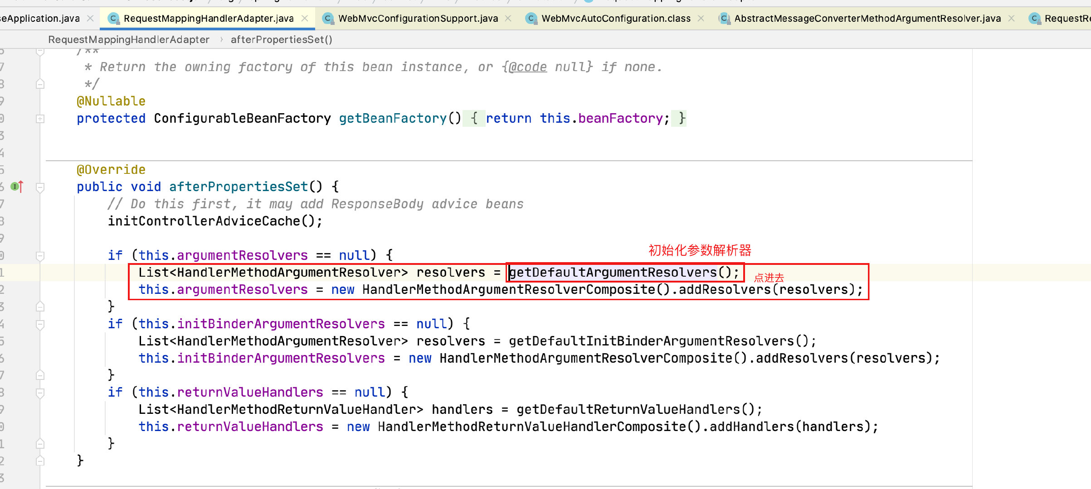Collapse afterPropertiesSet method using gutter fold marker
This screenshot has height=489, width=1091.
pos(40,187)
